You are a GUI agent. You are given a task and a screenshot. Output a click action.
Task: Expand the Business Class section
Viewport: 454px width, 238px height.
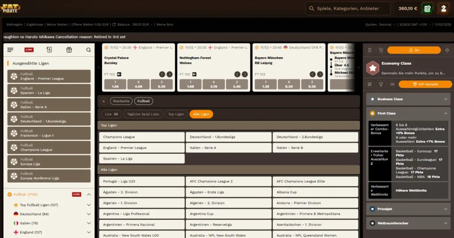coord(408,99)
